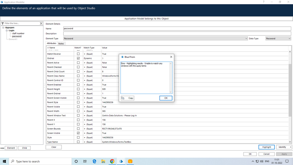Open Microsoft Edge from the taskbar

94,161
